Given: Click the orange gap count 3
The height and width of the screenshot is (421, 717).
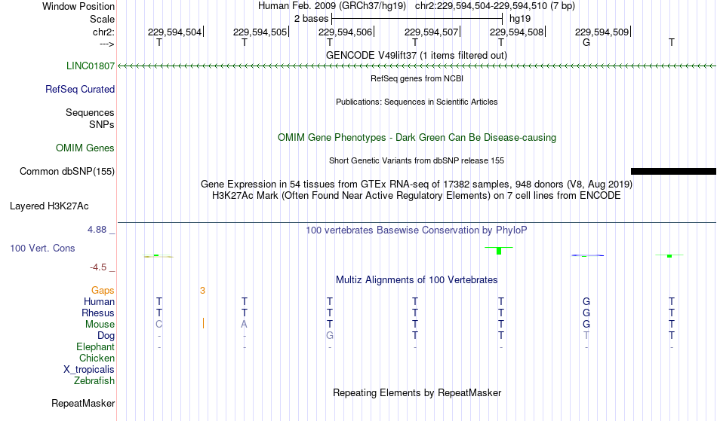Looking at the screenshot, I should click(x=202, y=291).
